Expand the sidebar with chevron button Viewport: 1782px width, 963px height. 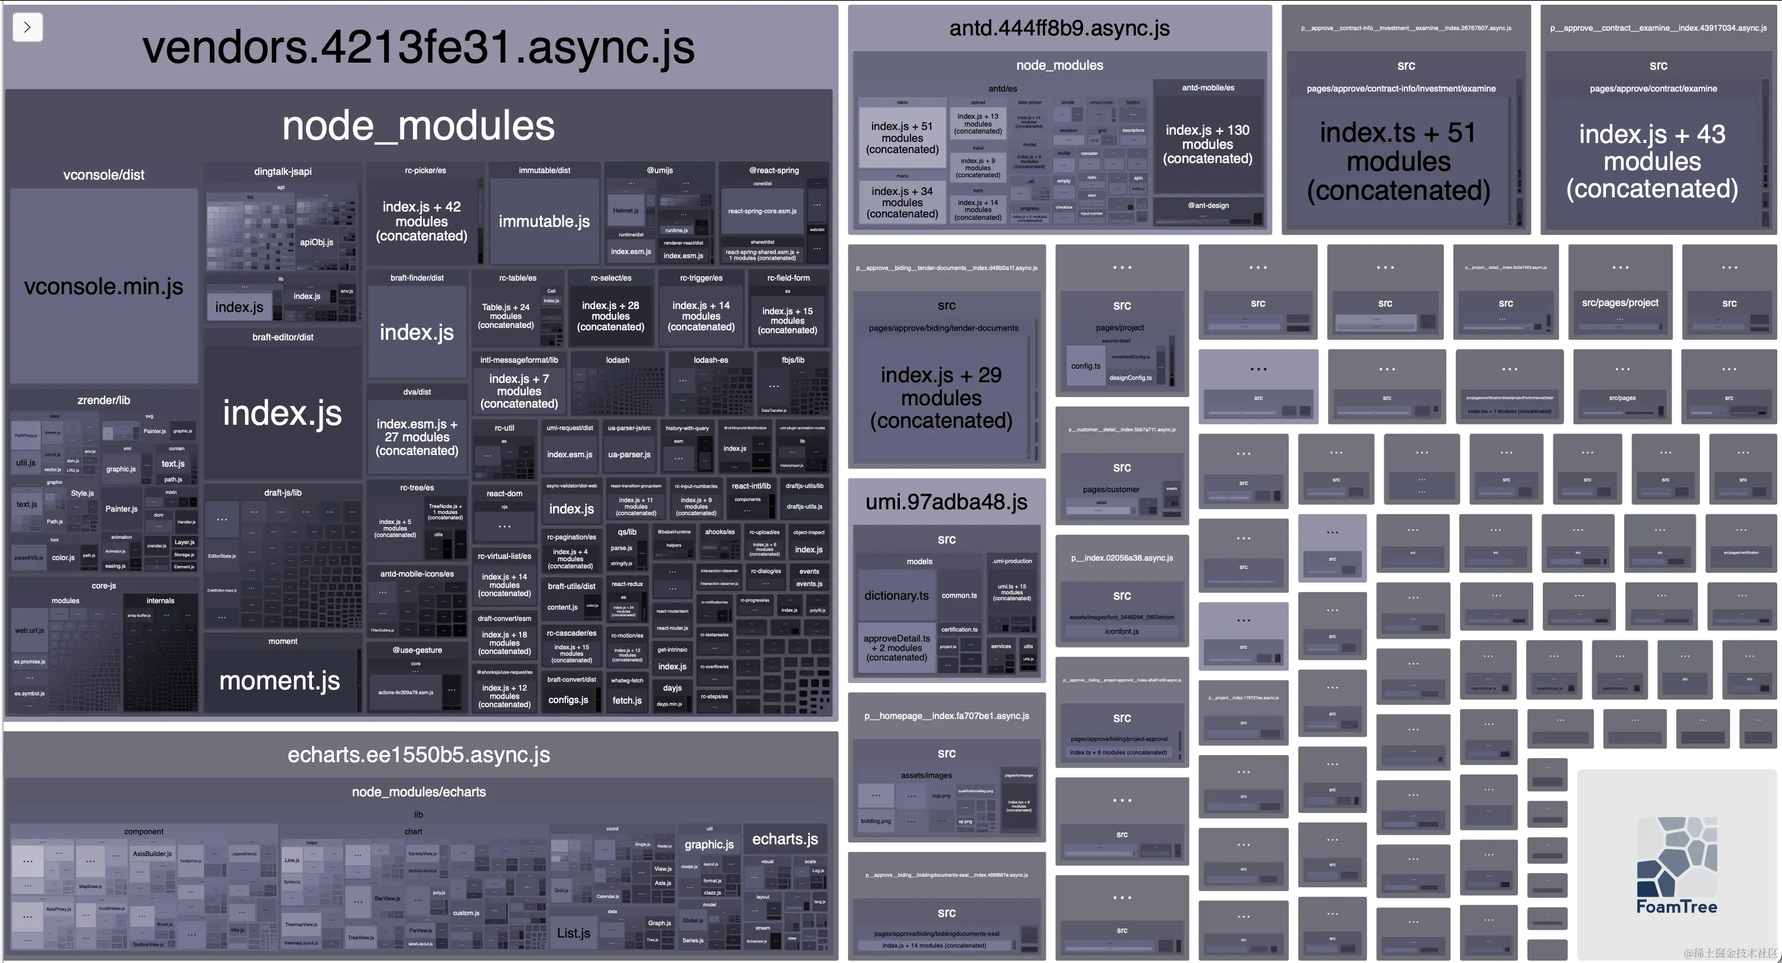28,28
